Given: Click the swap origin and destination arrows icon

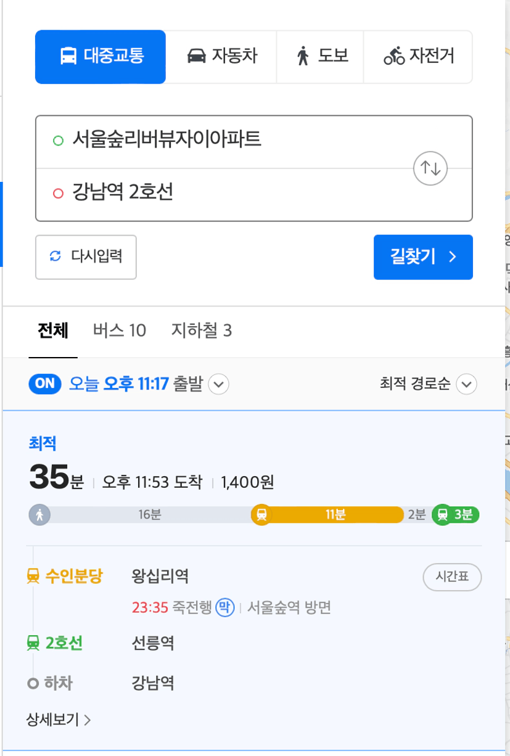Looking at the screenshot, I should tap(430, 168).
